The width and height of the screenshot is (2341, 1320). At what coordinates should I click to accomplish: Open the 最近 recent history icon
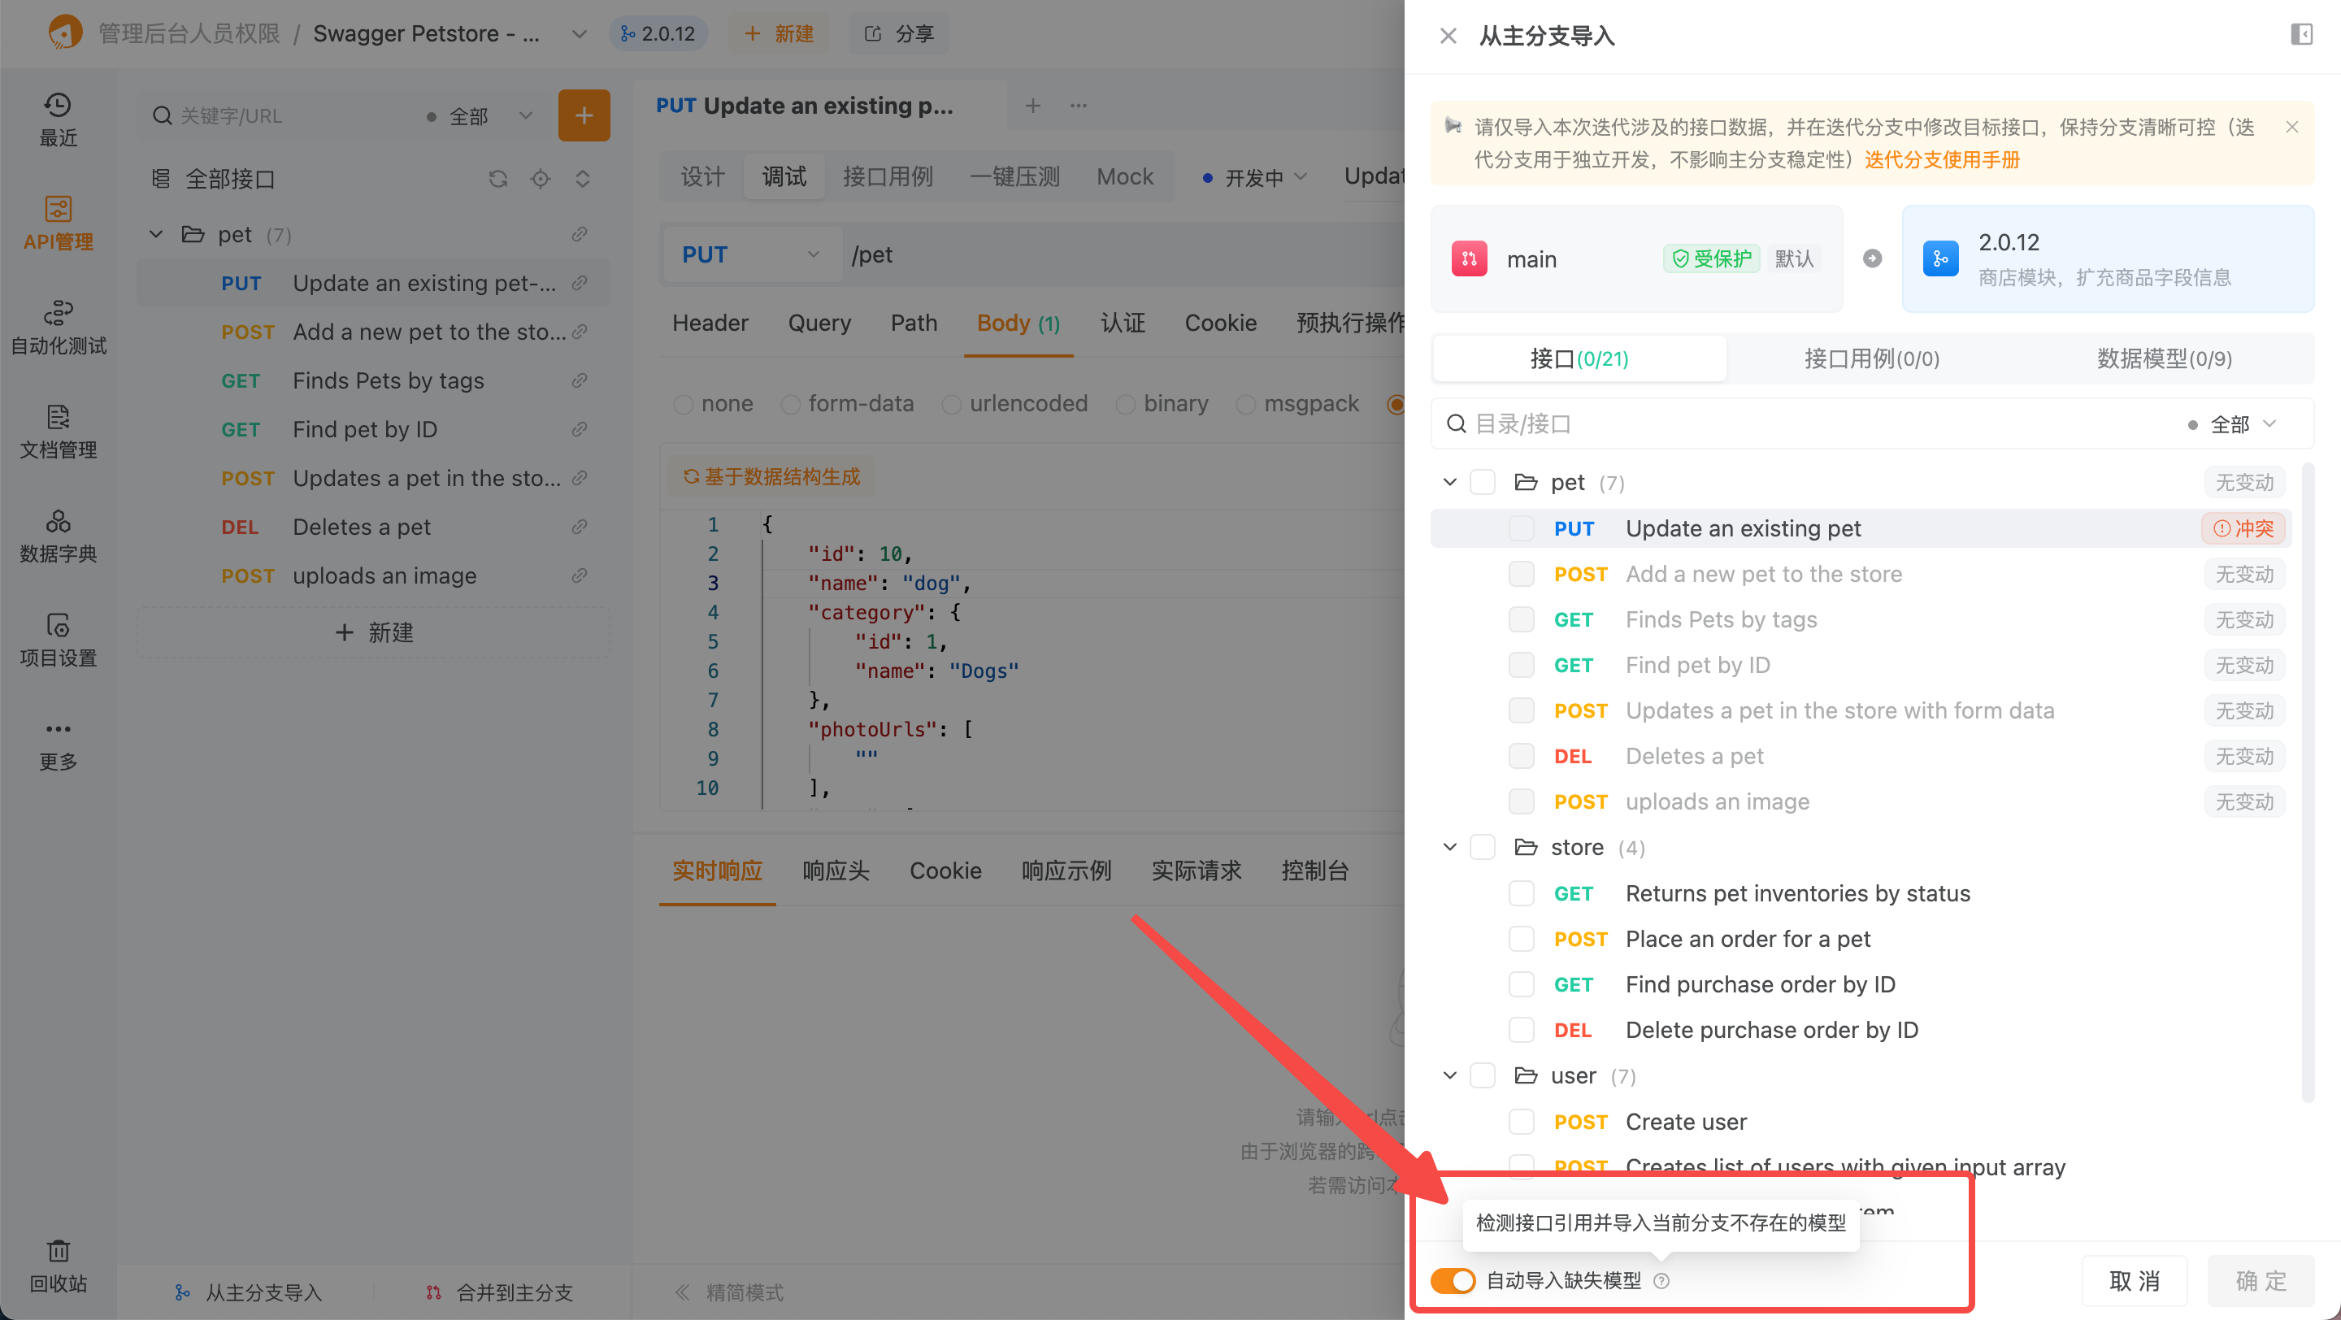pyautogui.click(x=59, y=119)
